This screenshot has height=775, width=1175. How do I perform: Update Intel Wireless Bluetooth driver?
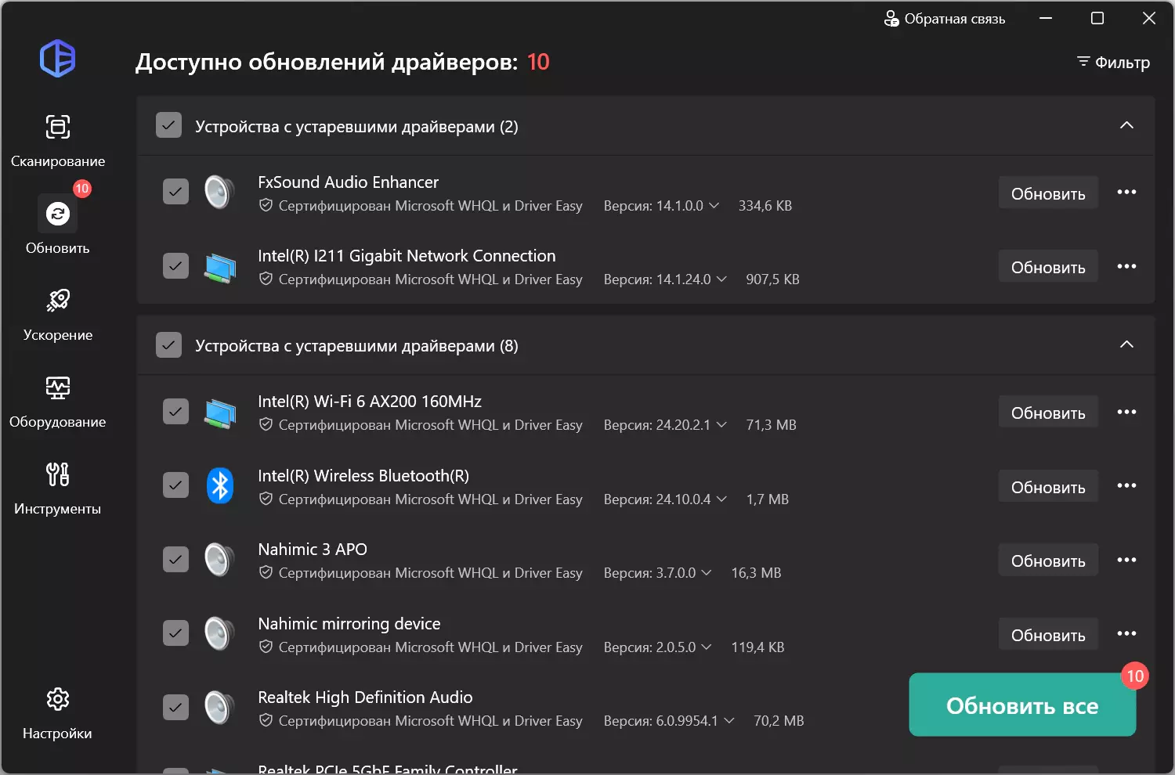click(1048, 487)
